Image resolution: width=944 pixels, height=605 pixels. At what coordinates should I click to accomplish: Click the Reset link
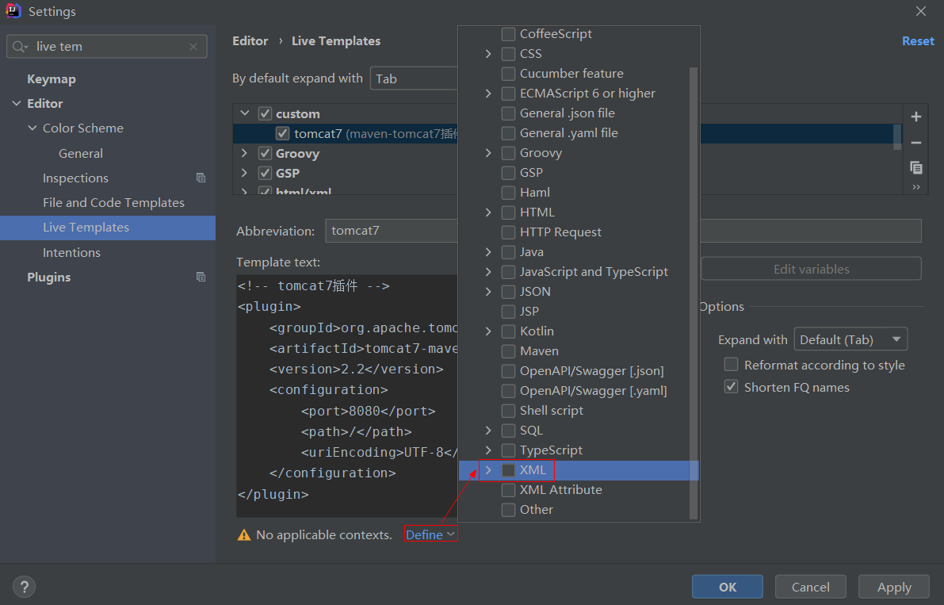pyautogui.click(x=918, y=41)
